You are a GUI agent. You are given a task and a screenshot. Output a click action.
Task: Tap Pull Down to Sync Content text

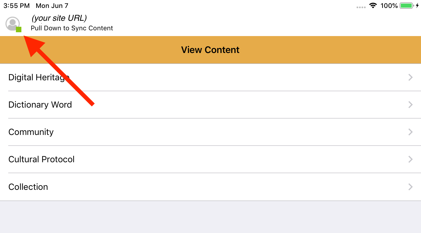point(72,28)
